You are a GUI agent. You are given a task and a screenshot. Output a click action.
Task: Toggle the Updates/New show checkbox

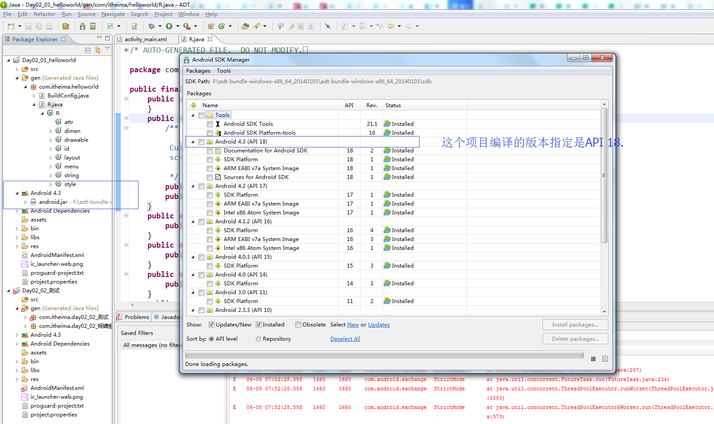coord(211,325)
